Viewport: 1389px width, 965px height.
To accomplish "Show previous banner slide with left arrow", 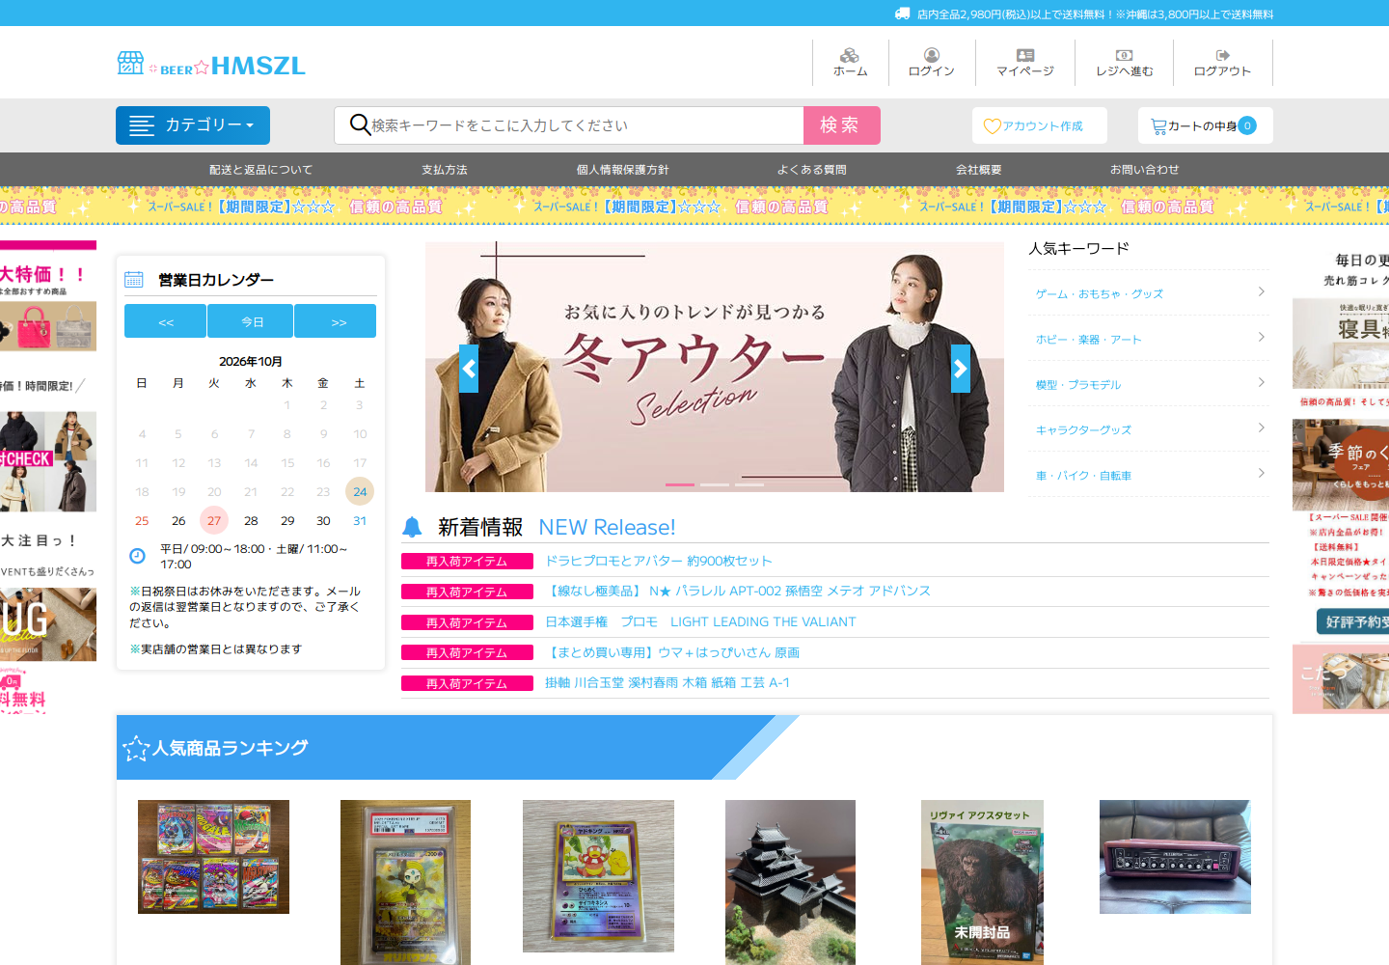I will click(469, 369).
